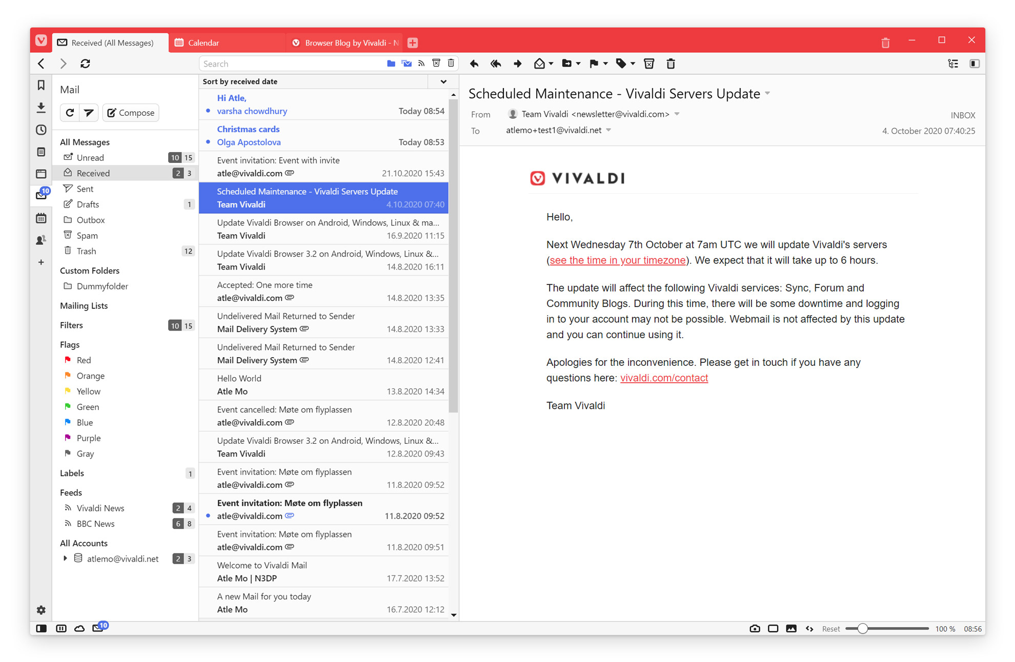Expand the Vivaldi News feed
The width and height of the screenshot is (1015, 662).
100,508
